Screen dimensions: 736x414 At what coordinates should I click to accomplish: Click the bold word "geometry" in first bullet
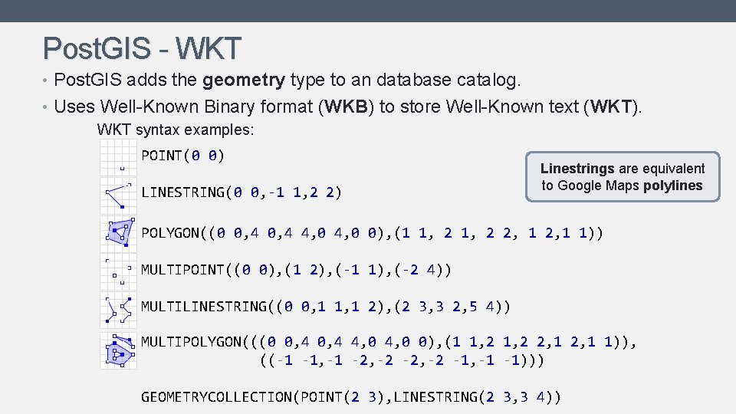244,80
